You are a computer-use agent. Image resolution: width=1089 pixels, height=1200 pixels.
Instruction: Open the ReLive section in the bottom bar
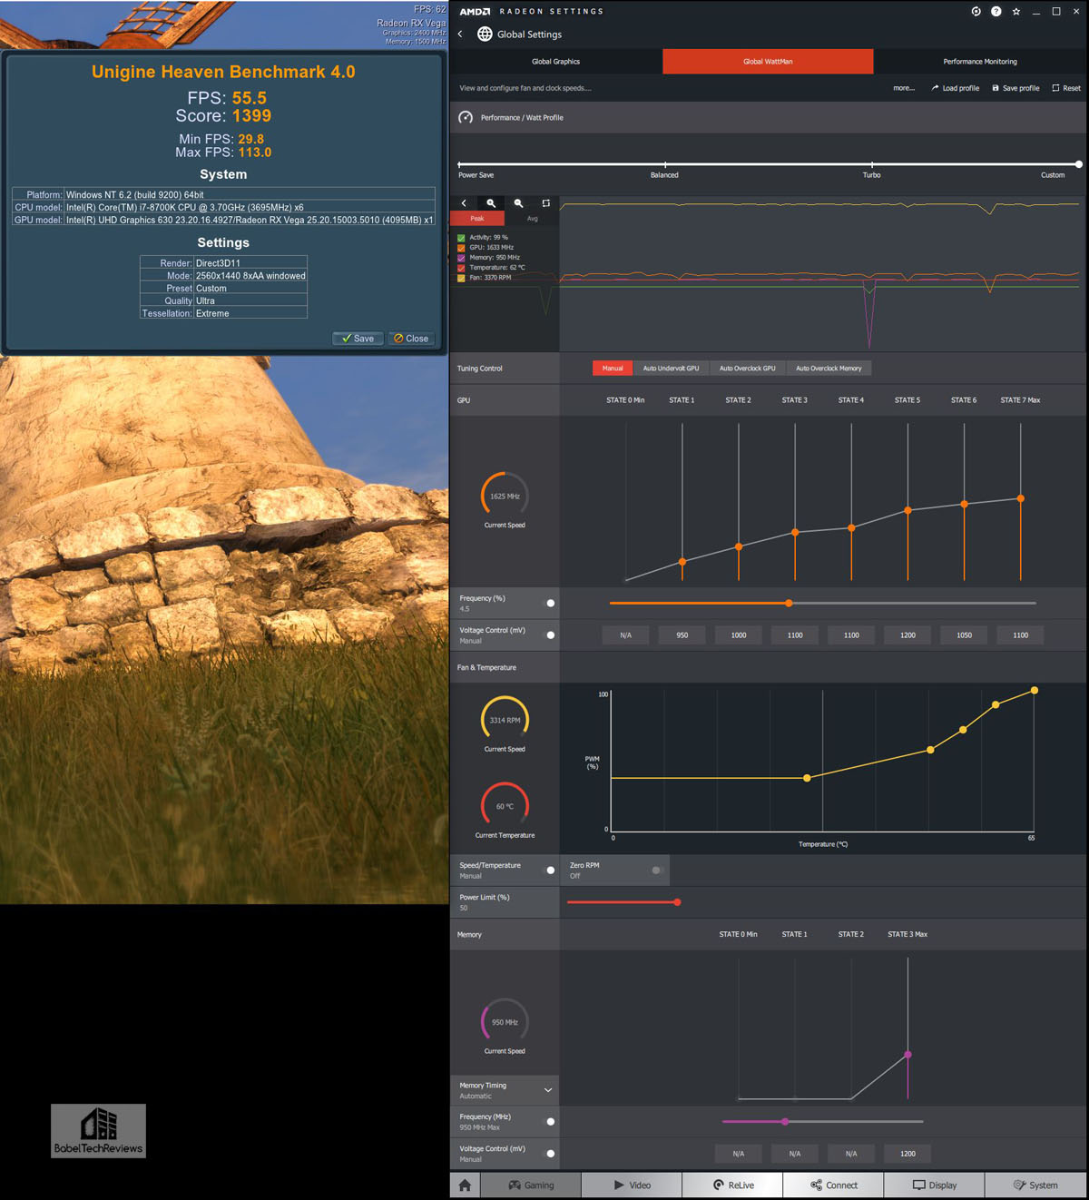tap(733, 1185)
